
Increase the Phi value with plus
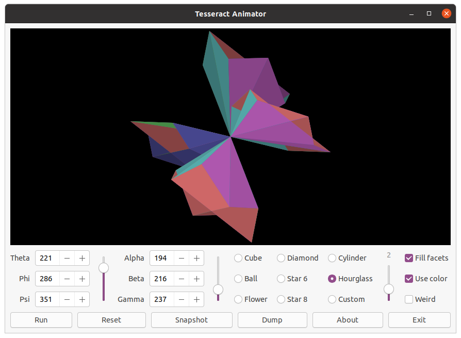pos(82,279)
